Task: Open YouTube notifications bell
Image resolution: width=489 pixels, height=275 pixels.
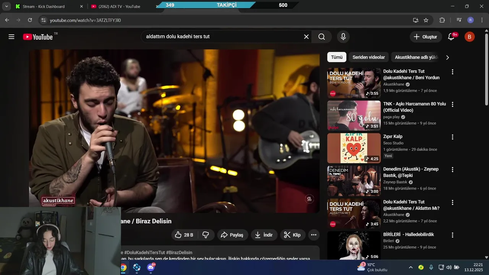Action: [452, 37]
